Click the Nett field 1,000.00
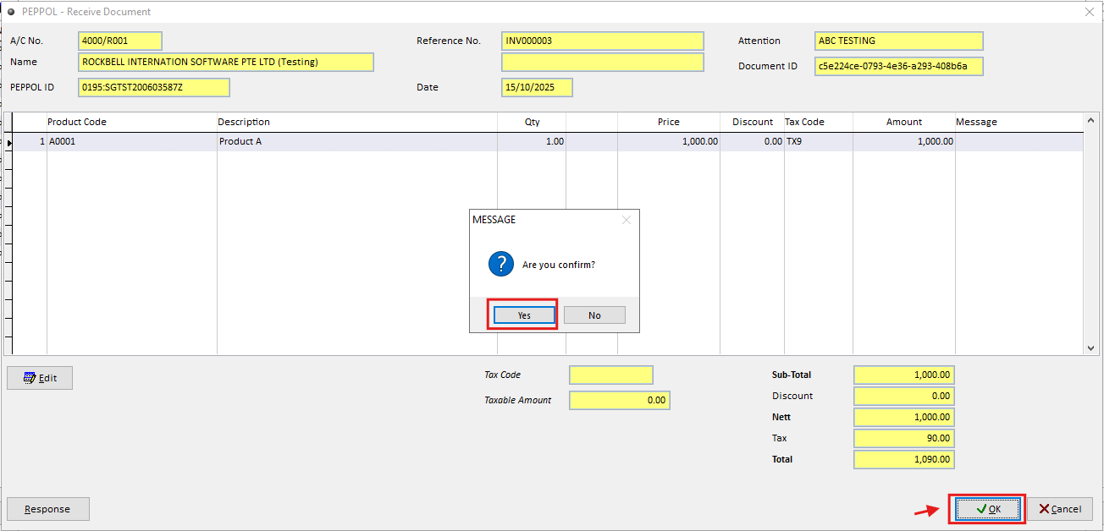Image resolution: width=1104 pixels, height=531 pixels. click(x=904, y=417)
